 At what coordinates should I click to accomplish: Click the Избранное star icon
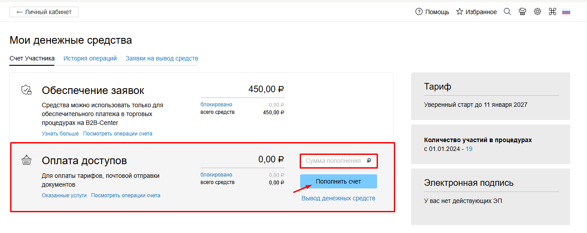coord(460,12)
